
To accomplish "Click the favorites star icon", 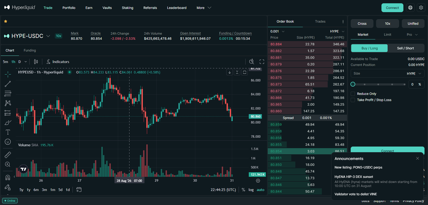I will pyautogui.click(x=5, y=21).
